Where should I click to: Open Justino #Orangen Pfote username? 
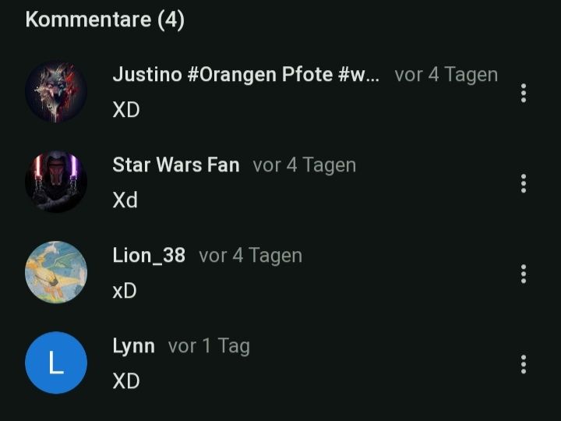245,75
